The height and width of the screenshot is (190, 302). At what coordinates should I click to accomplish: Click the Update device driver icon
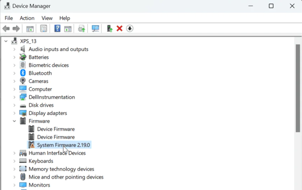click(110, 28)
